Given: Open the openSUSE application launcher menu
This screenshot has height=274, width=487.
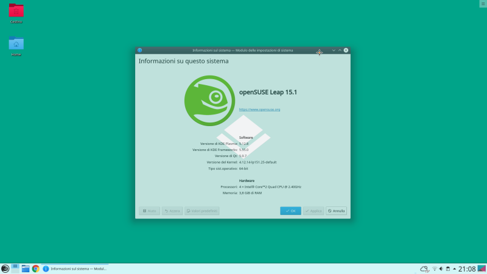Looking at the screenshot, I should click(x=5, y=269).
